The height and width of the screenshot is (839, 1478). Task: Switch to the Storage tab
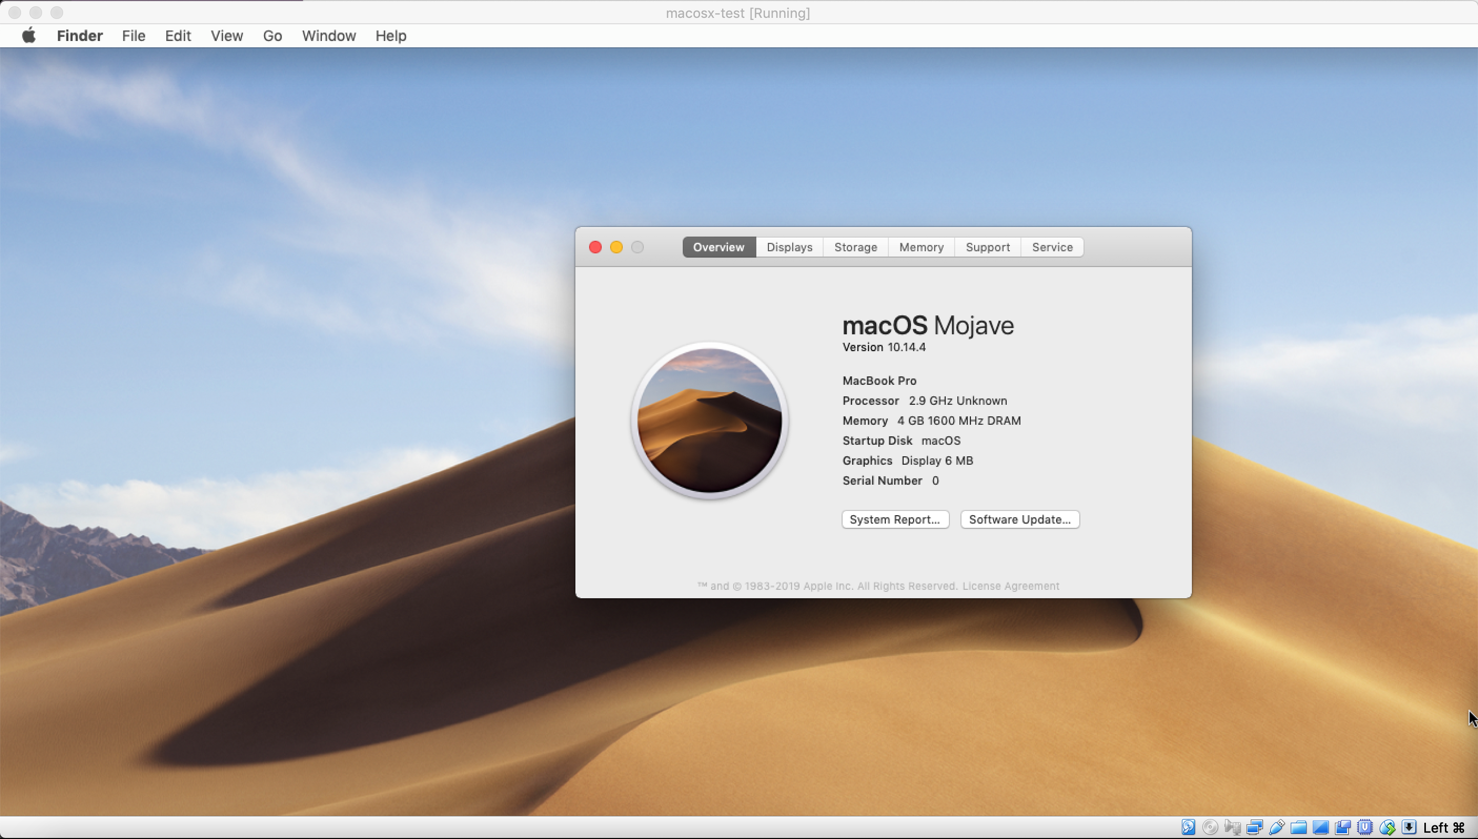855,247
